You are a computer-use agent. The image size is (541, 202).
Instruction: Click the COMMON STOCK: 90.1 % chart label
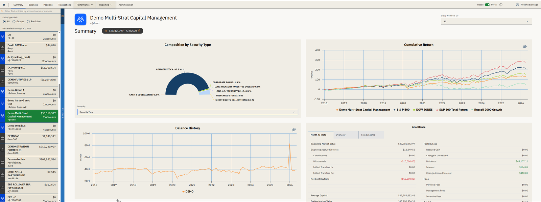coord(169,69)
